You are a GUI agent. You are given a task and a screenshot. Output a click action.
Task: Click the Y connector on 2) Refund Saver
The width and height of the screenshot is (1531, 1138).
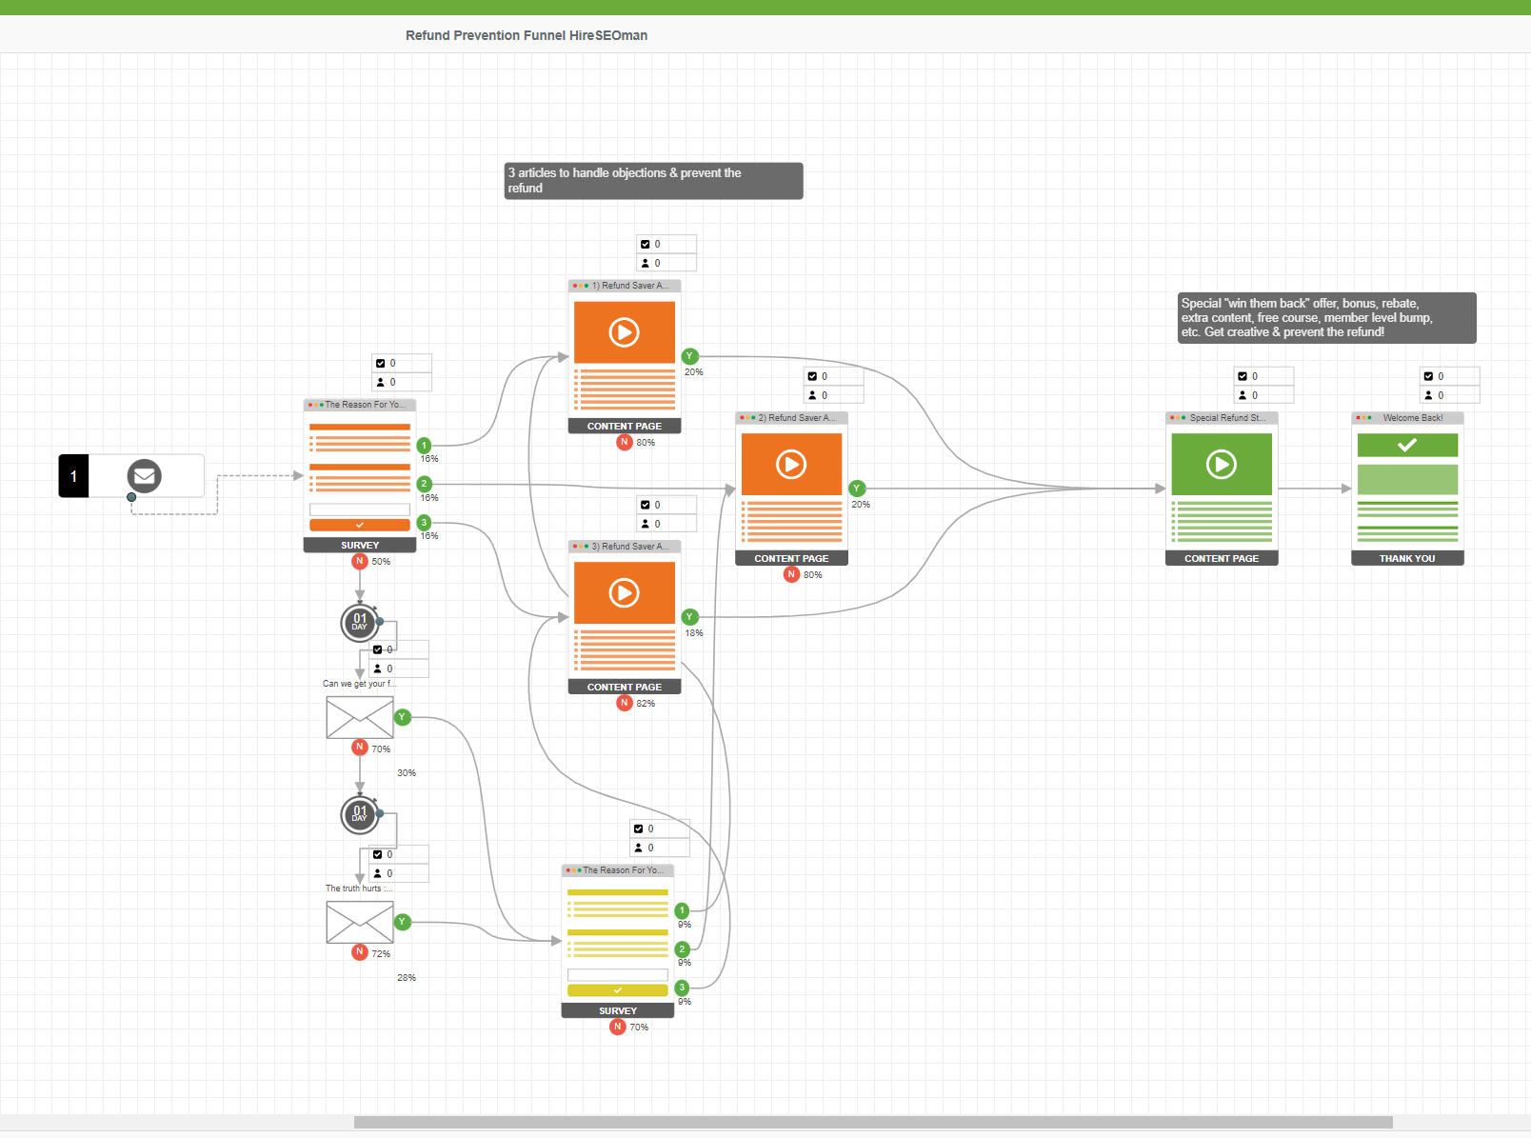click(857, 489)
